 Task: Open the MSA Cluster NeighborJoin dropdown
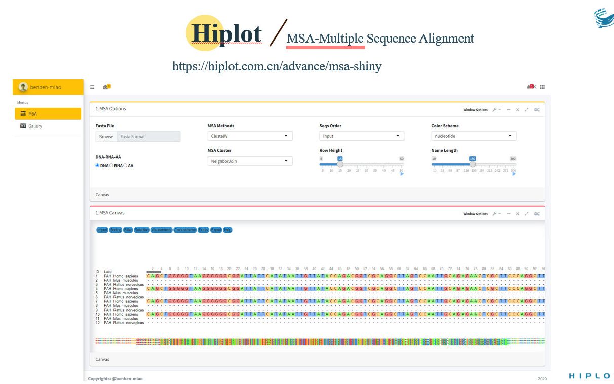coord(250,161)
